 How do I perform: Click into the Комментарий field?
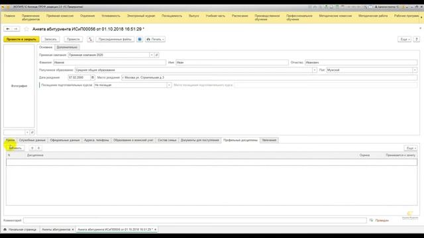tap(195, 220)
